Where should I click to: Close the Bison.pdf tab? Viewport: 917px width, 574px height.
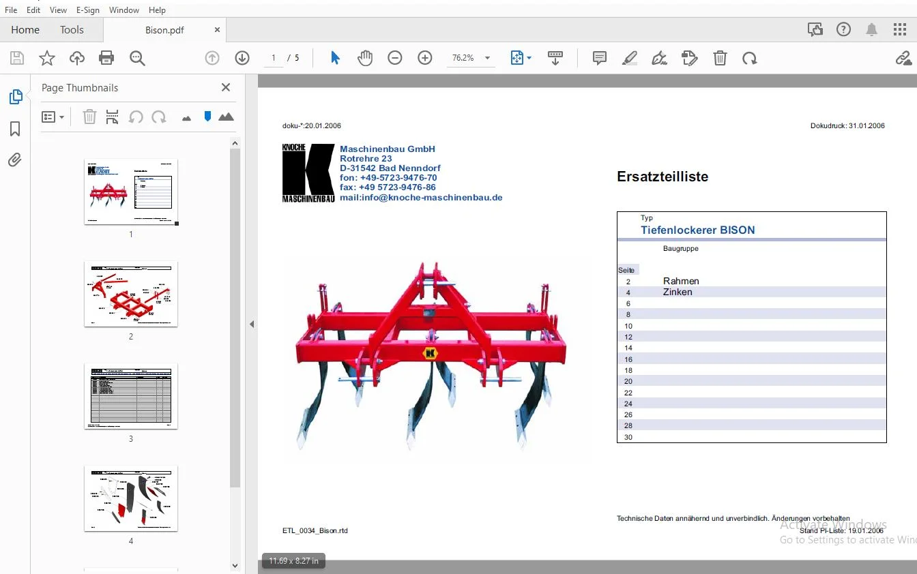[x=218, y=30]
